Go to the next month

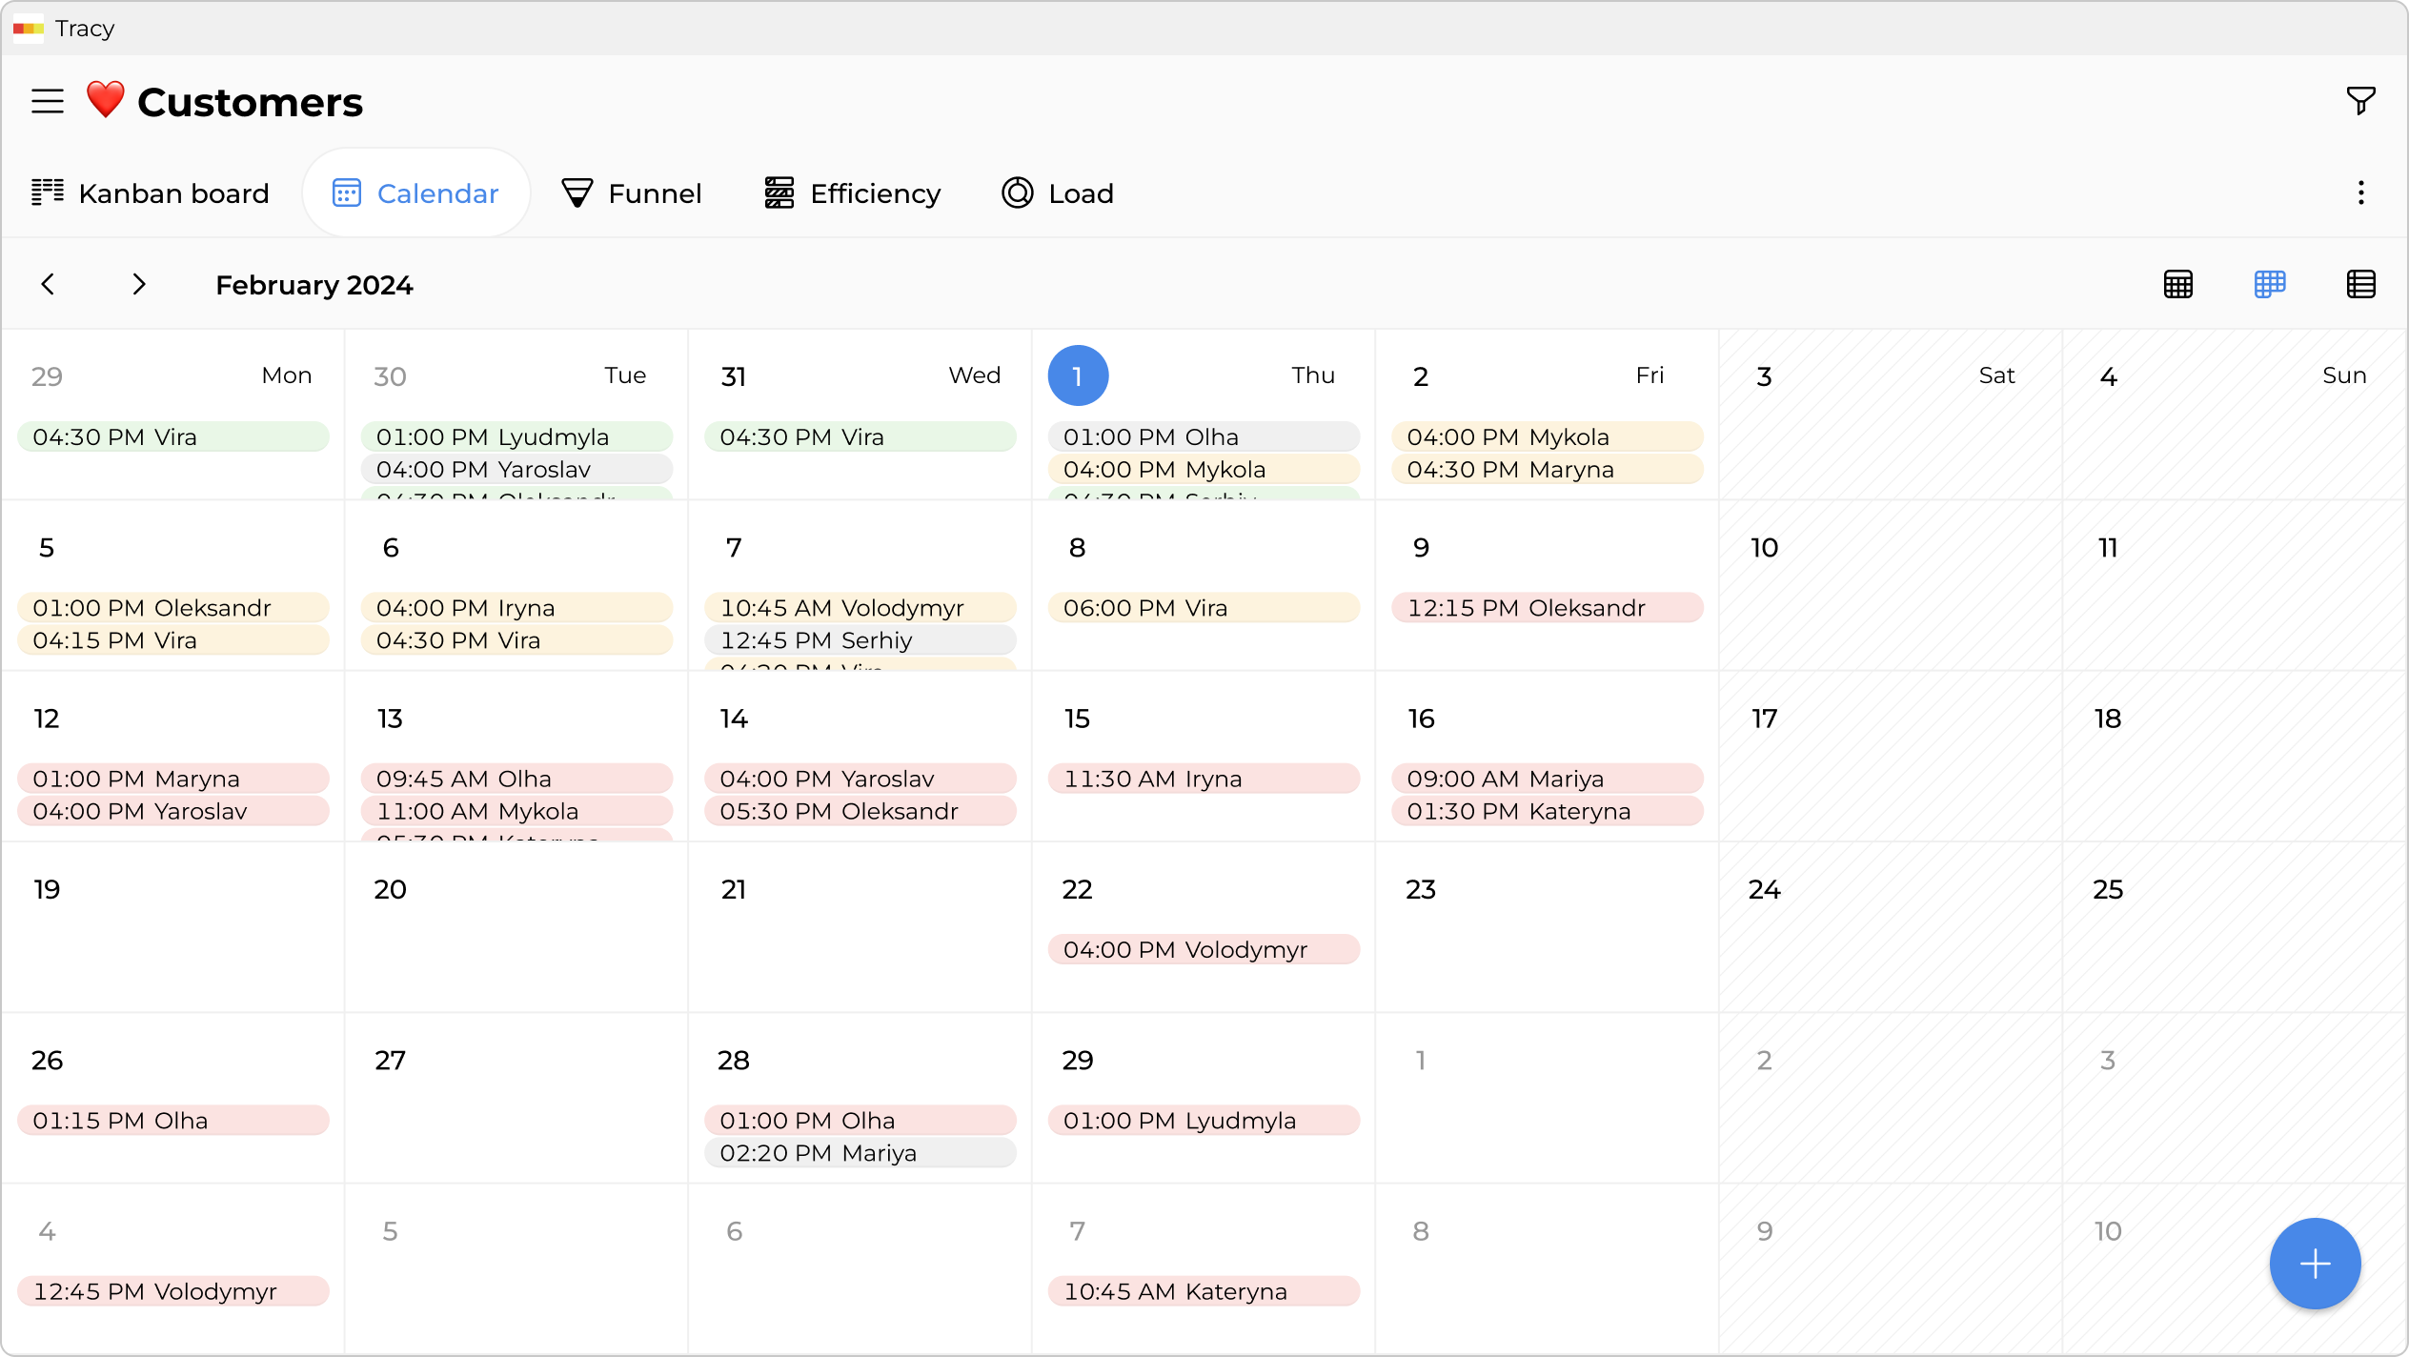138,284
